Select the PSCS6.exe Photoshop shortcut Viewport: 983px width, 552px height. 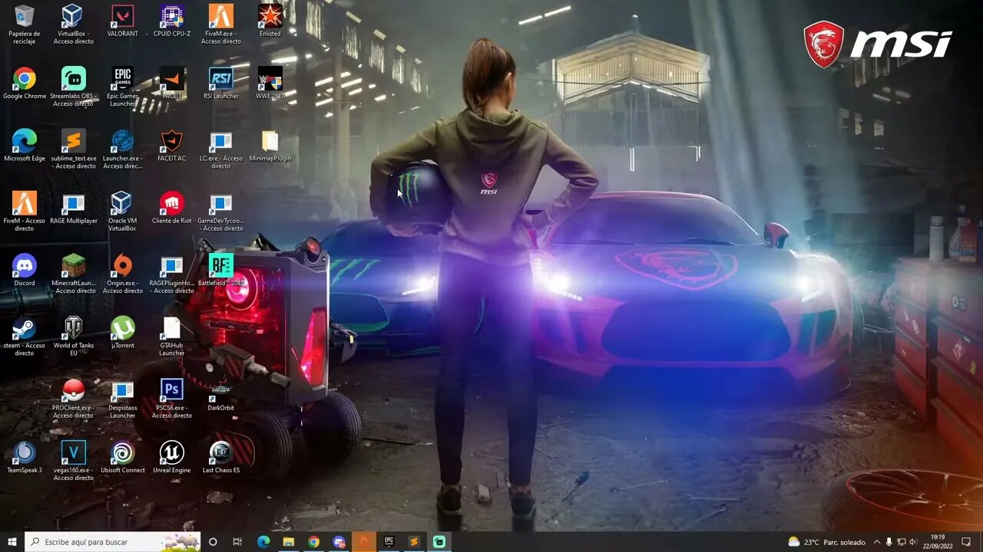pos(172,398)
